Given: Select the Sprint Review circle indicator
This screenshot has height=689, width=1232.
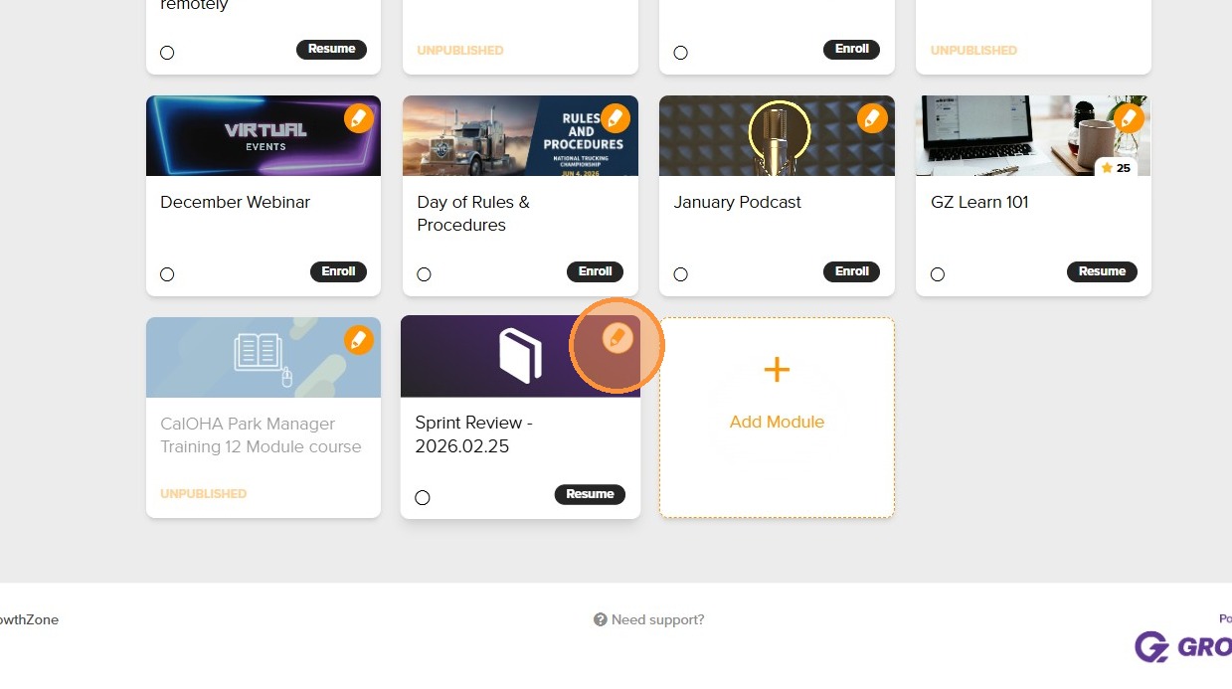Looking at the screenshot, I should (423, 497).
